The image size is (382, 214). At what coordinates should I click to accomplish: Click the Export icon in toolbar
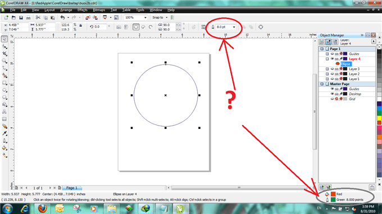click(95, 17)
